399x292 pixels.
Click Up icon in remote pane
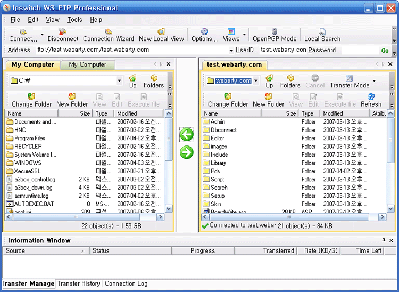[x=269, y=78]
